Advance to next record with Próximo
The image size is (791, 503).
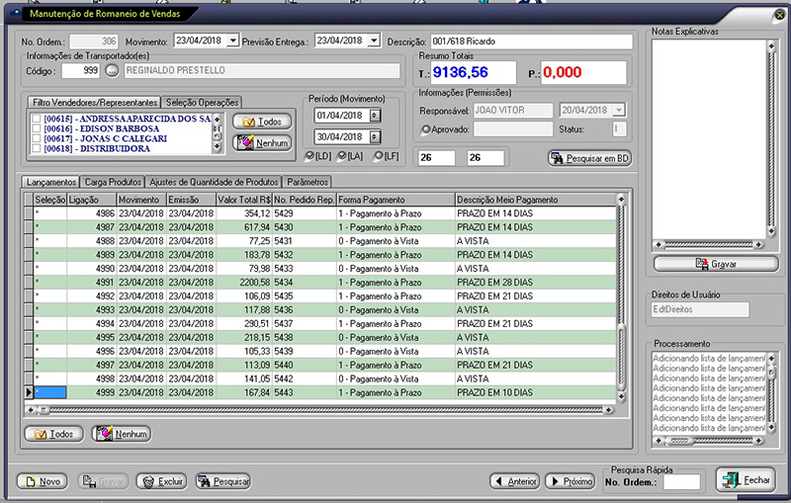(x=570, y=481)
